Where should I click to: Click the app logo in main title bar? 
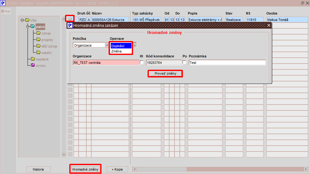click(x=3, y=3)
